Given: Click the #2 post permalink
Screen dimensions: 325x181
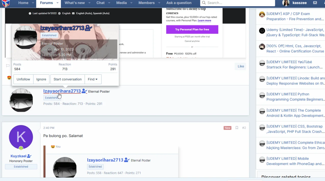Looking at the screenshot, I should coord(244,128).
